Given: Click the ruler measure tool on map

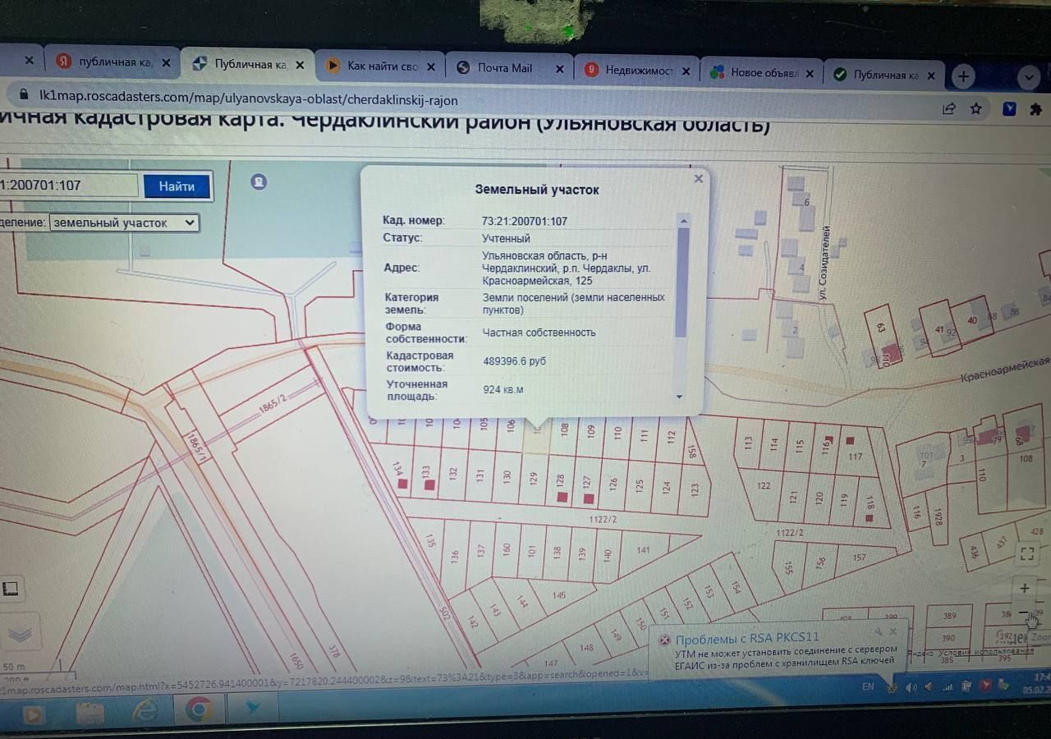Looking at the screenshot, I should [10, 588].
